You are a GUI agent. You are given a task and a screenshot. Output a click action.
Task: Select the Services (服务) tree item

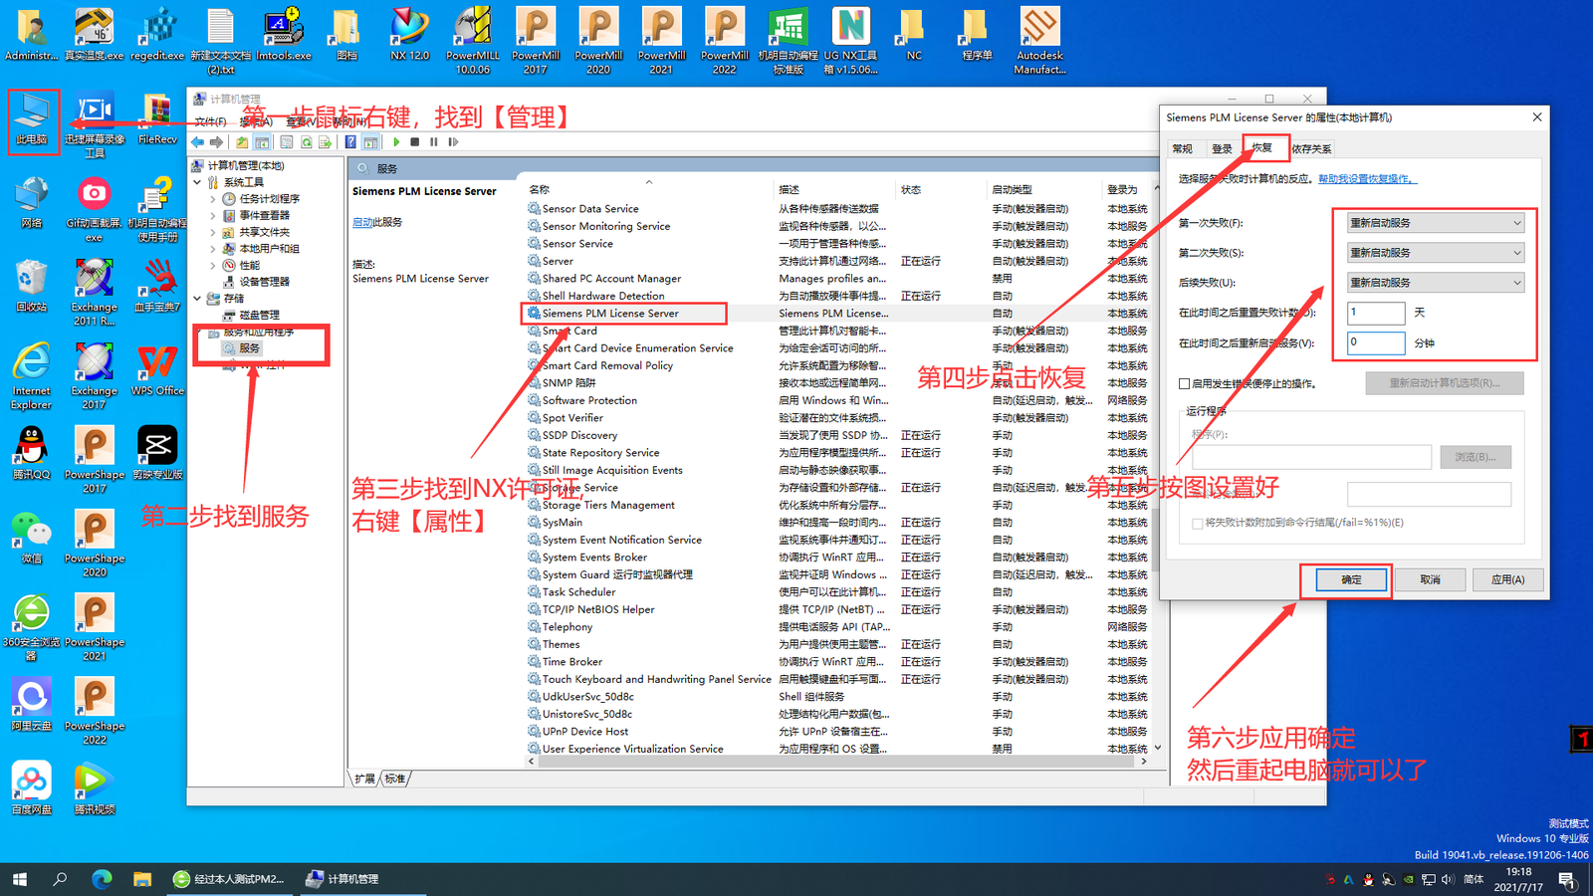click(x=250, y=348)
